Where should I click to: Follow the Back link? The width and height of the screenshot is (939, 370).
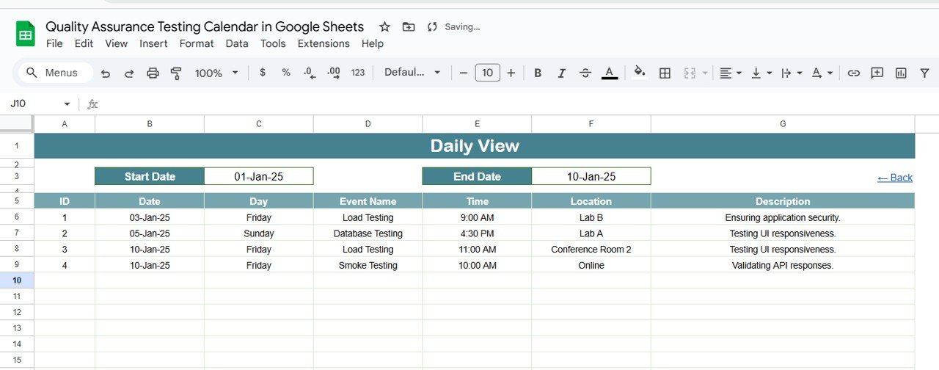(894, 178)
